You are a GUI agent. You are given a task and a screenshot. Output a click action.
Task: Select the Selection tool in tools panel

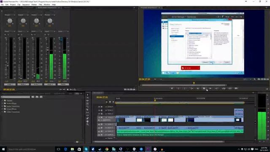87,95
